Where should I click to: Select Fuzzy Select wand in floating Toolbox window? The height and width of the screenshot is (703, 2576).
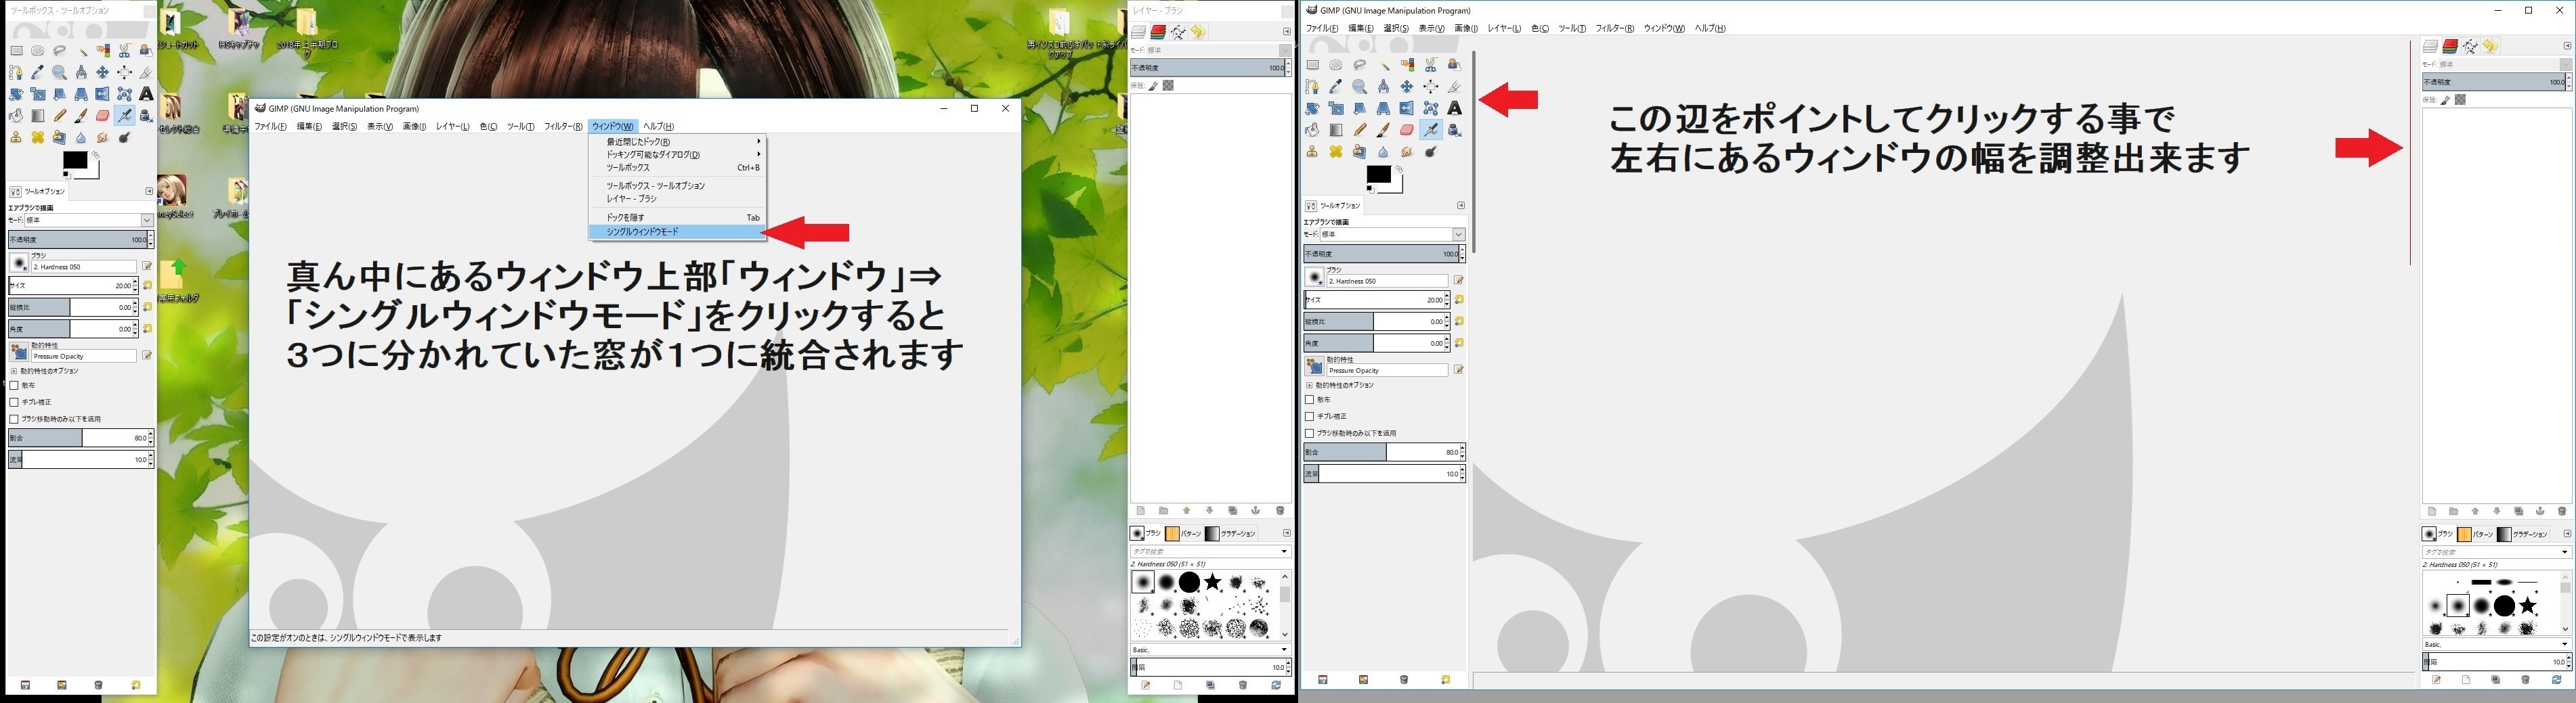click(x=81, y=50)
